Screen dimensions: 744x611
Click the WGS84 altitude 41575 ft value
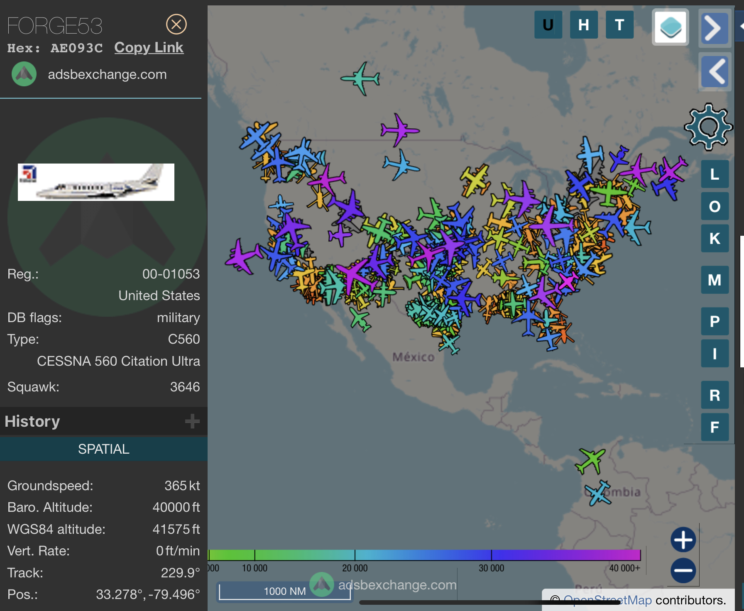(176, 529)
